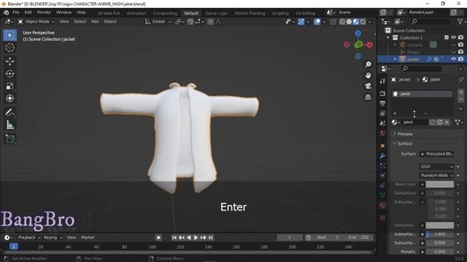The width and height of the screenshot is (467, 262).
Task: Open the Keying popover in timeline
Action: click(53, 237)
